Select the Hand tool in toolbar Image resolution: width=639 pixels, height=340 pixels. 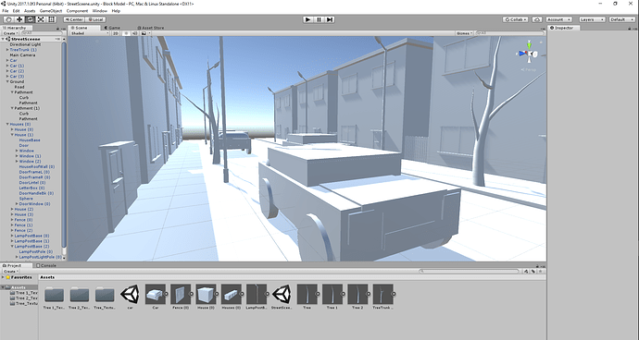click(8, 19)
